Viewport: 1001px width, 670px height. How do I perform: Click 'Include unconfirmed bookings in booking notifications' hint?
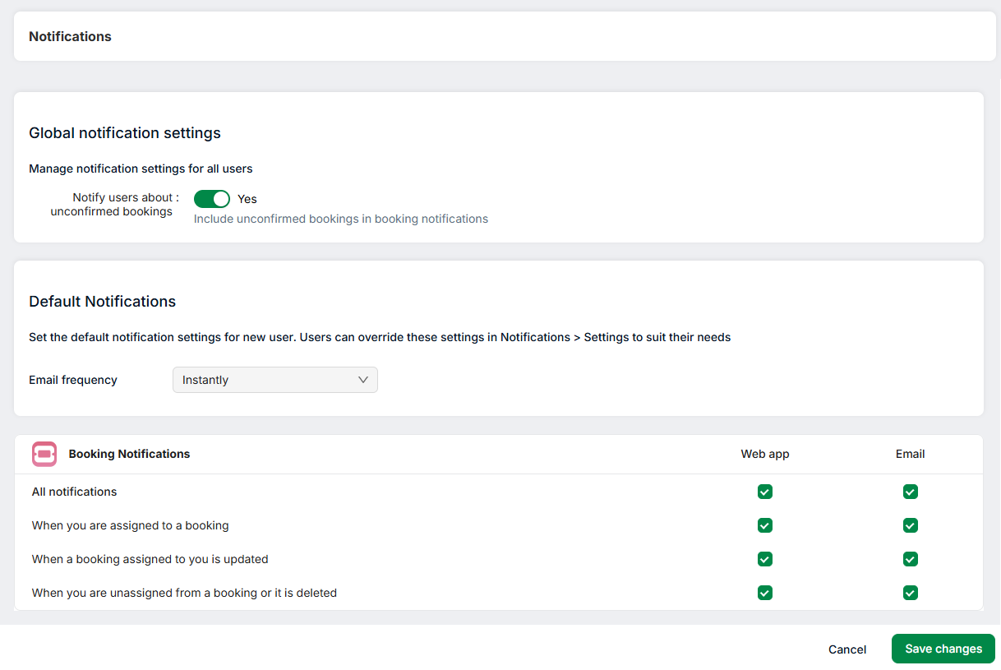click(341, 219)
